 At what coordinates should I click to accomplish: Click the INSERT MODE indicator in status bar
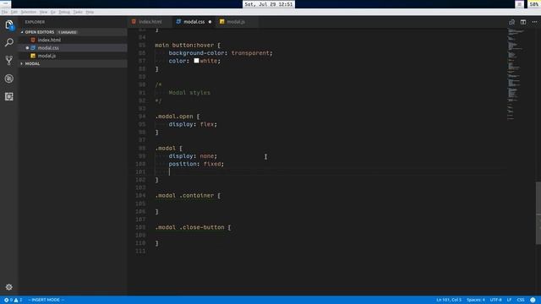tap(46, 300)
